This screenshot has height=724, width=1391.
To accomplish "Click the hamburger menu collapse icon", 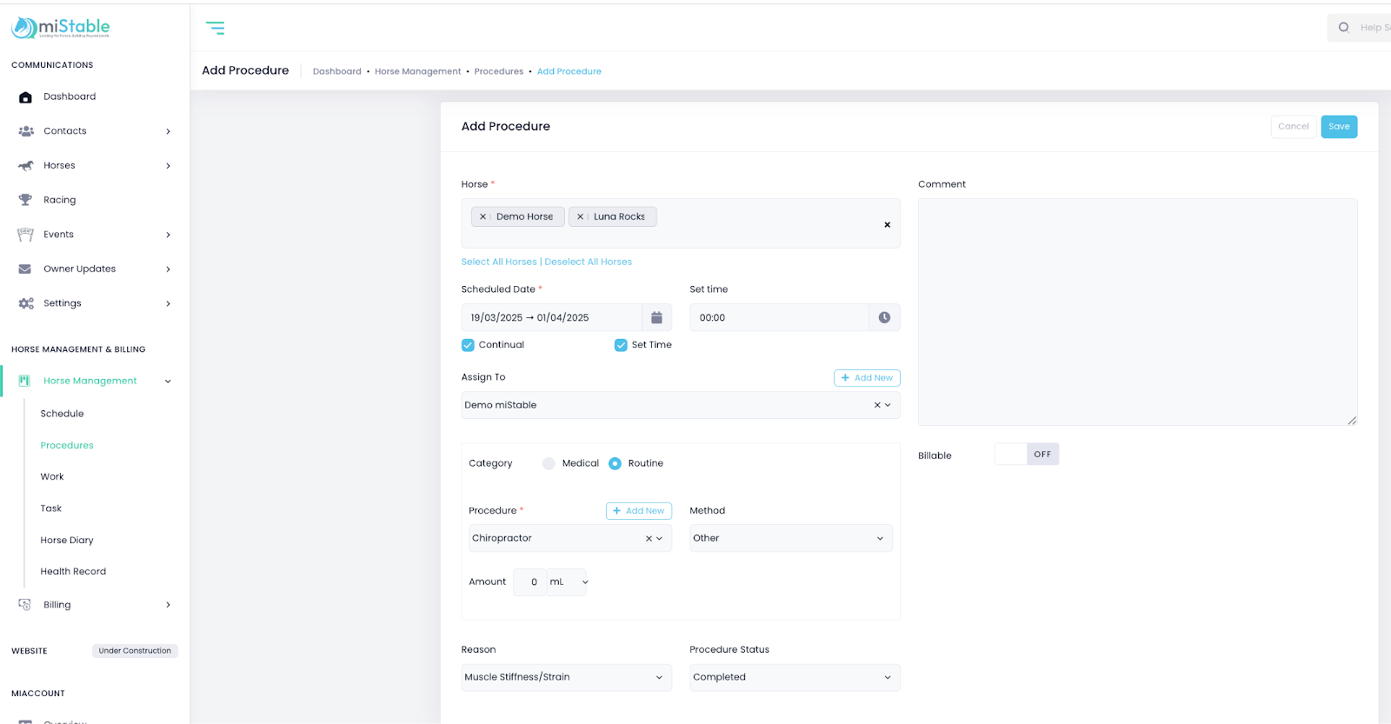I will pyautogui.click(x=215, y=28).
